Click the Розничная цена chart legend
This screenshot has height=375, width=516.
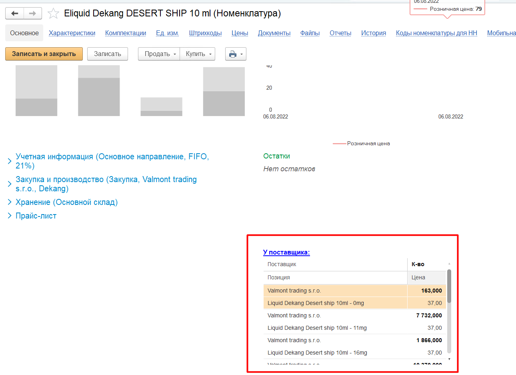tap(361, 143)
